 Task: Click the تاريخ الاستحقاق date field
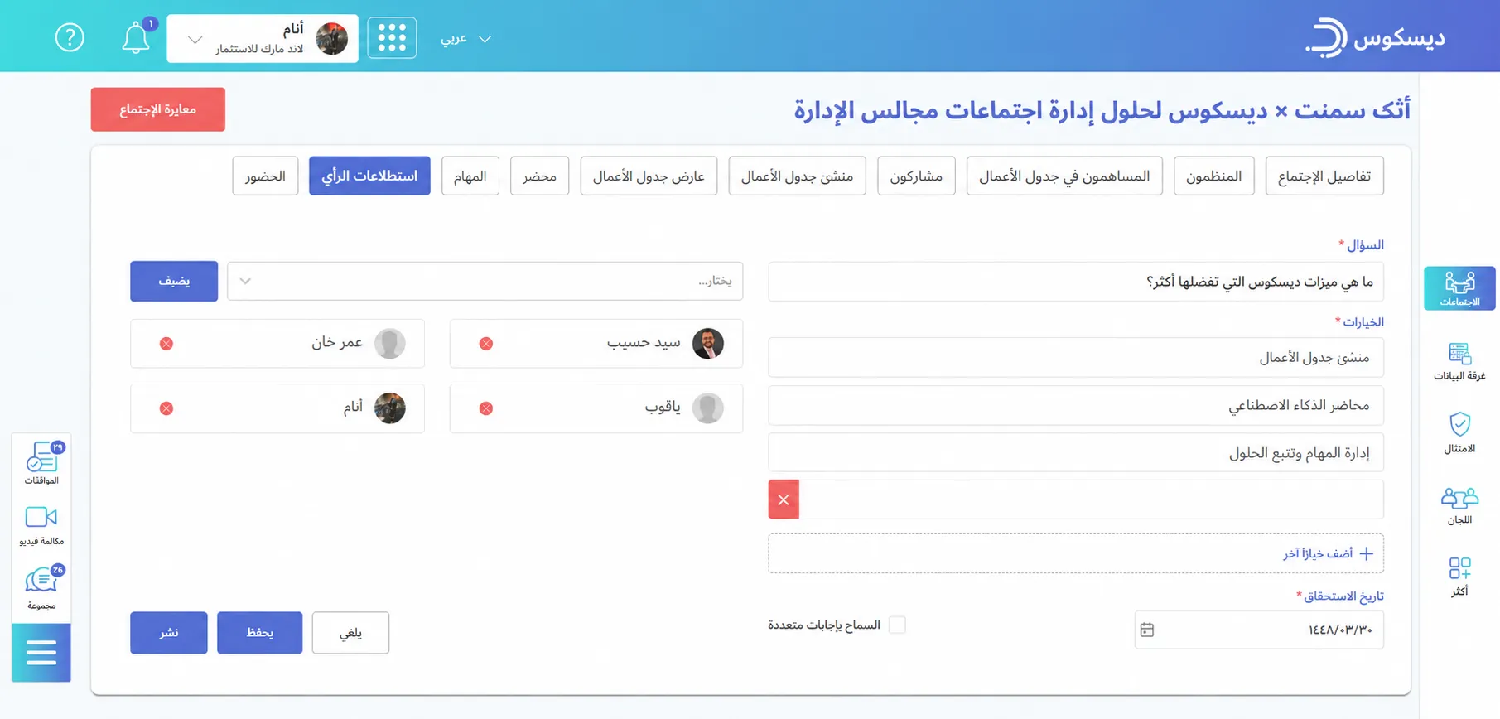[1259, 630]
